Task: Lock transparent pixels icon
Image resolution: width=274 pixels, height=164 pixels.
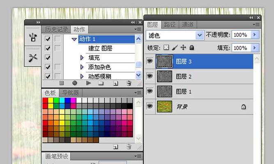Action: coord(166,47)
